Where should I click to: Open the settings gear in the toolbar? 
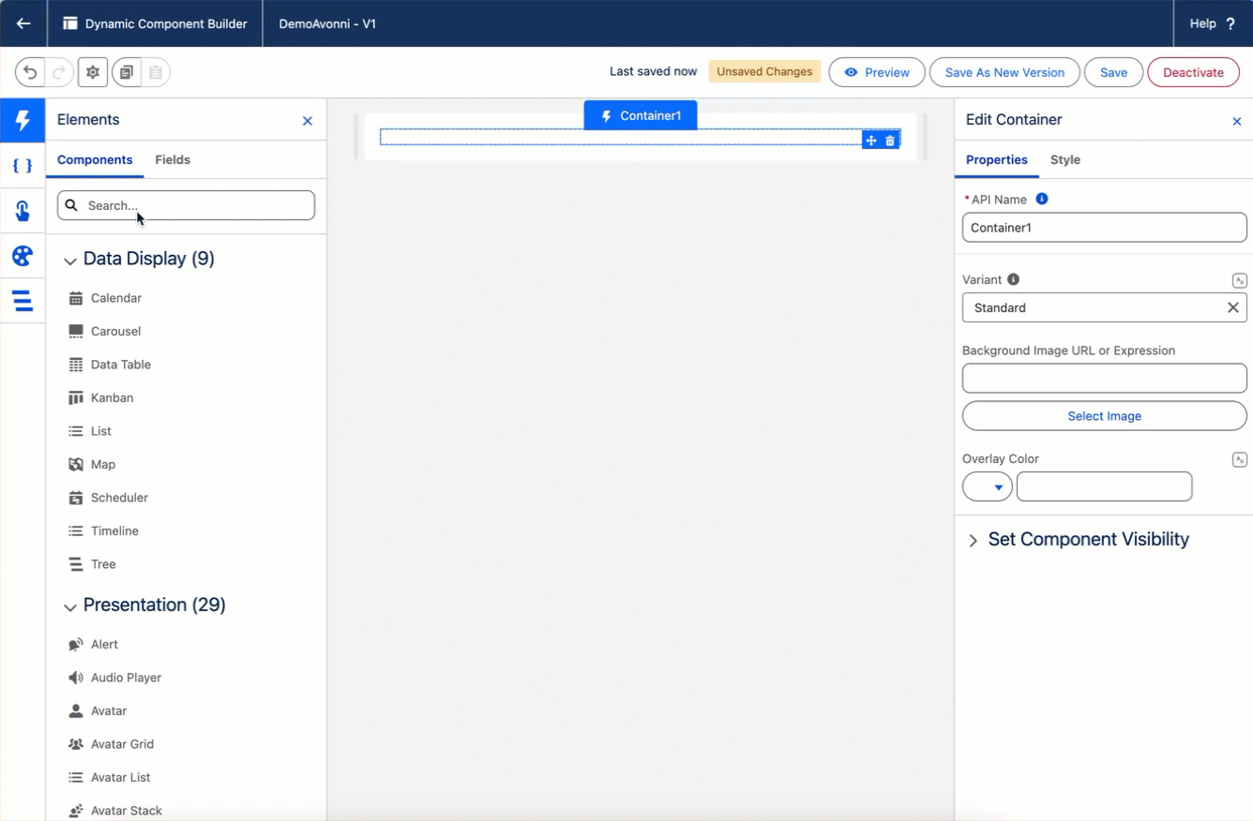point(93,72)
